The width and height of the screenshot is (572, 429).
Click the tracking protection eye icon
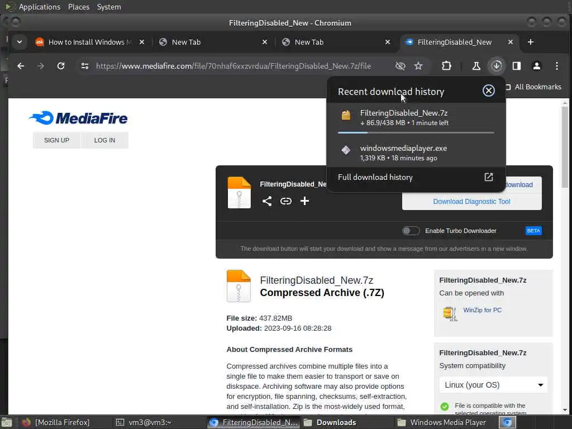point(400,66)
